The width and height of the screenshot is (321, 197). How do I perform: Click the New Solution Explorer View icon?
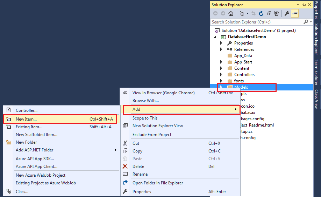125,125
